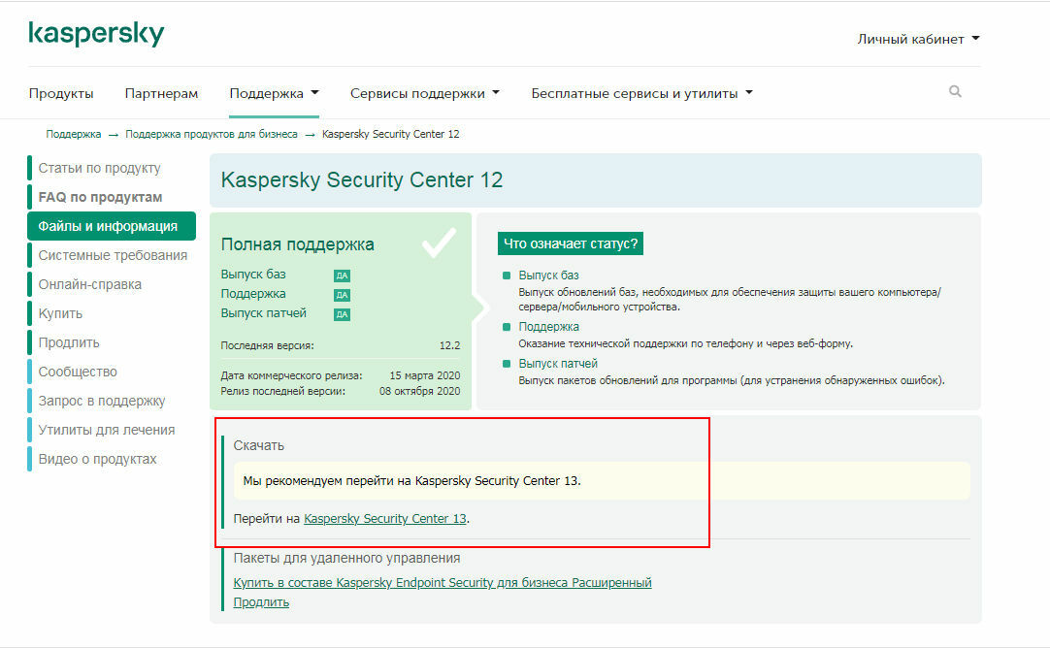
Task: Expand the Сервисы поддержки dropdown
Action: [x=424, y=93]
